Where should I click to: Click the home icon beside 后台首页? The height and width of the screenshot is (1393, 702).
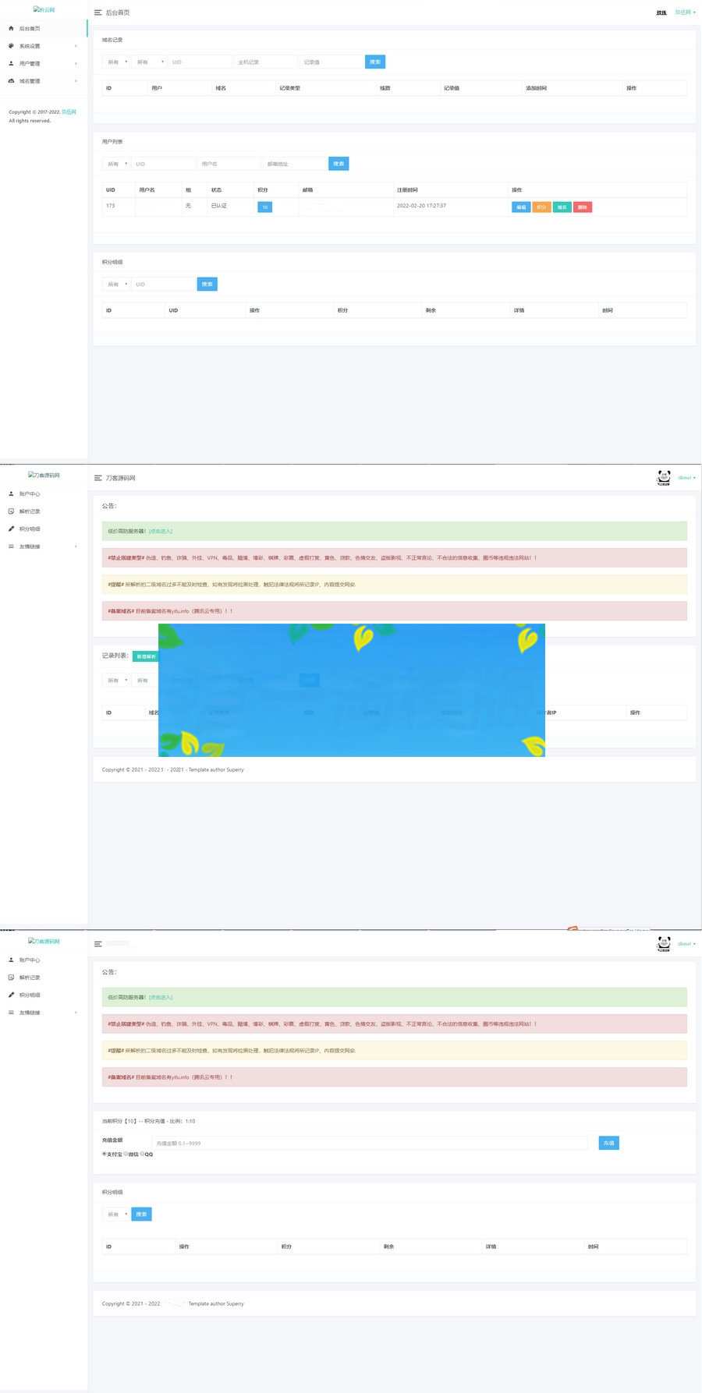click(11, 29)
